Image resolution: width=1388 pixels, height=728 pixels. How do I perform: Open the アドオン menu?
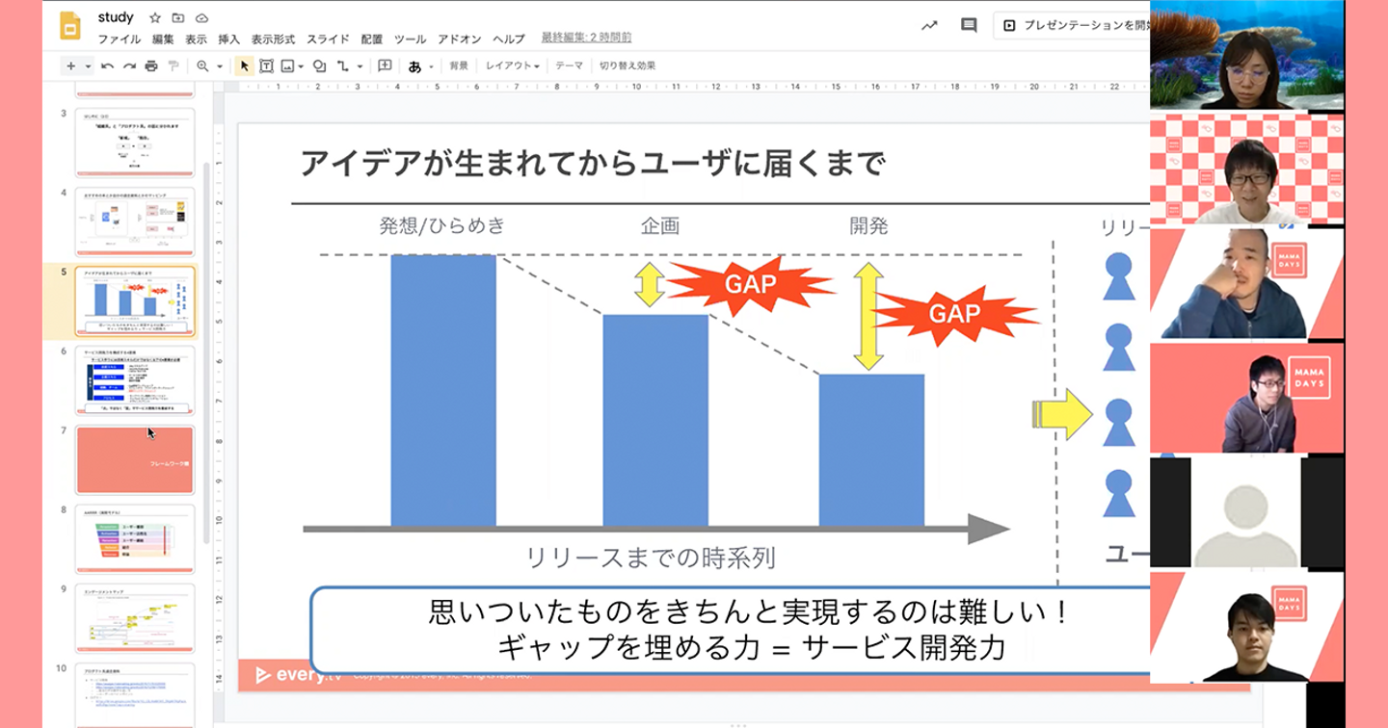click(x=459, y=39)
